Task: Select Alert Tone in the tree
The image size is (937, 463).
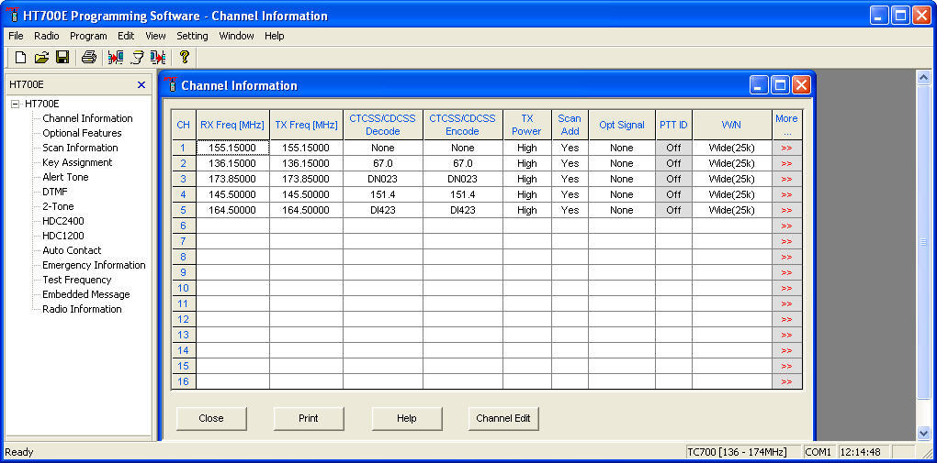Action: pos(65,177)
